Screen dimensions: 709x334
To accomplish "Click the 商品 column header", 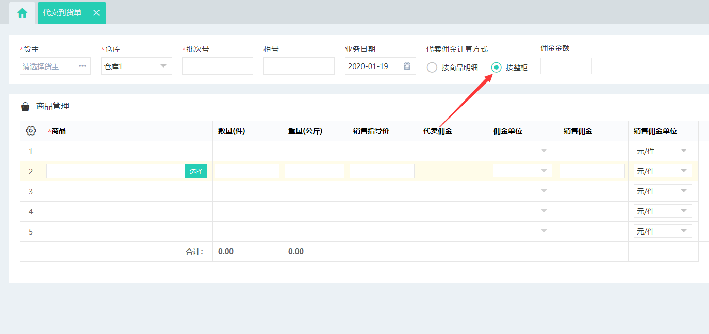I will (127, 131).
